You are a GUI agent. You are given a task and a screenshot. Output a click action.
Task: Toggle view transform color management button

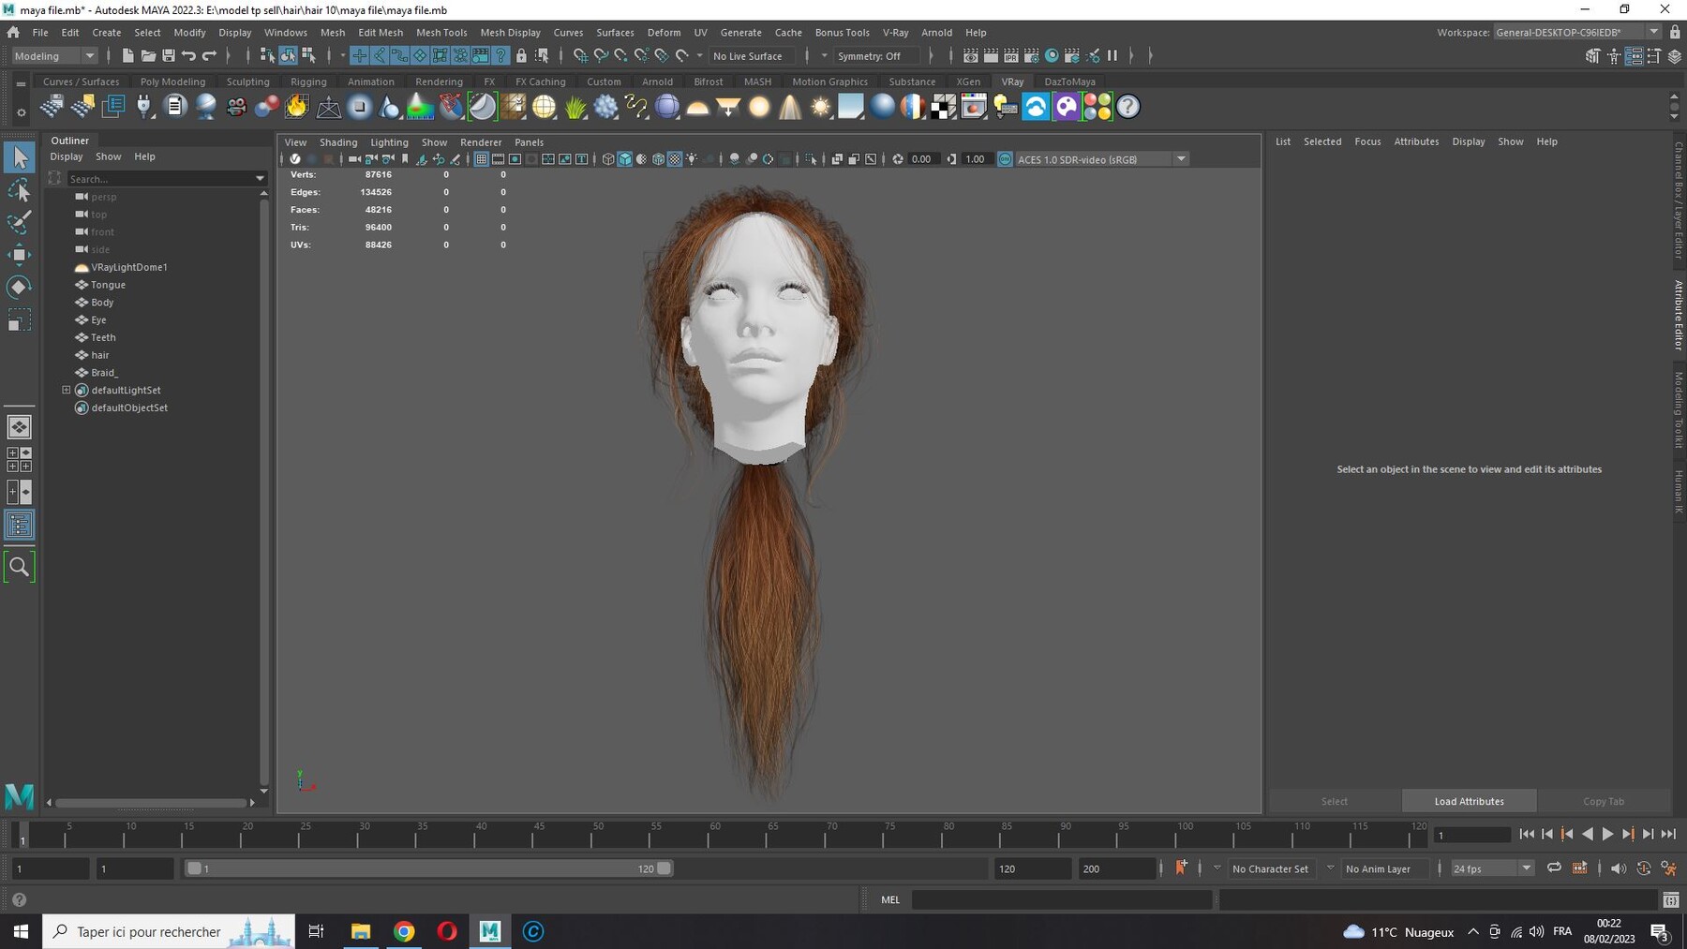(x=1005, y=159)
